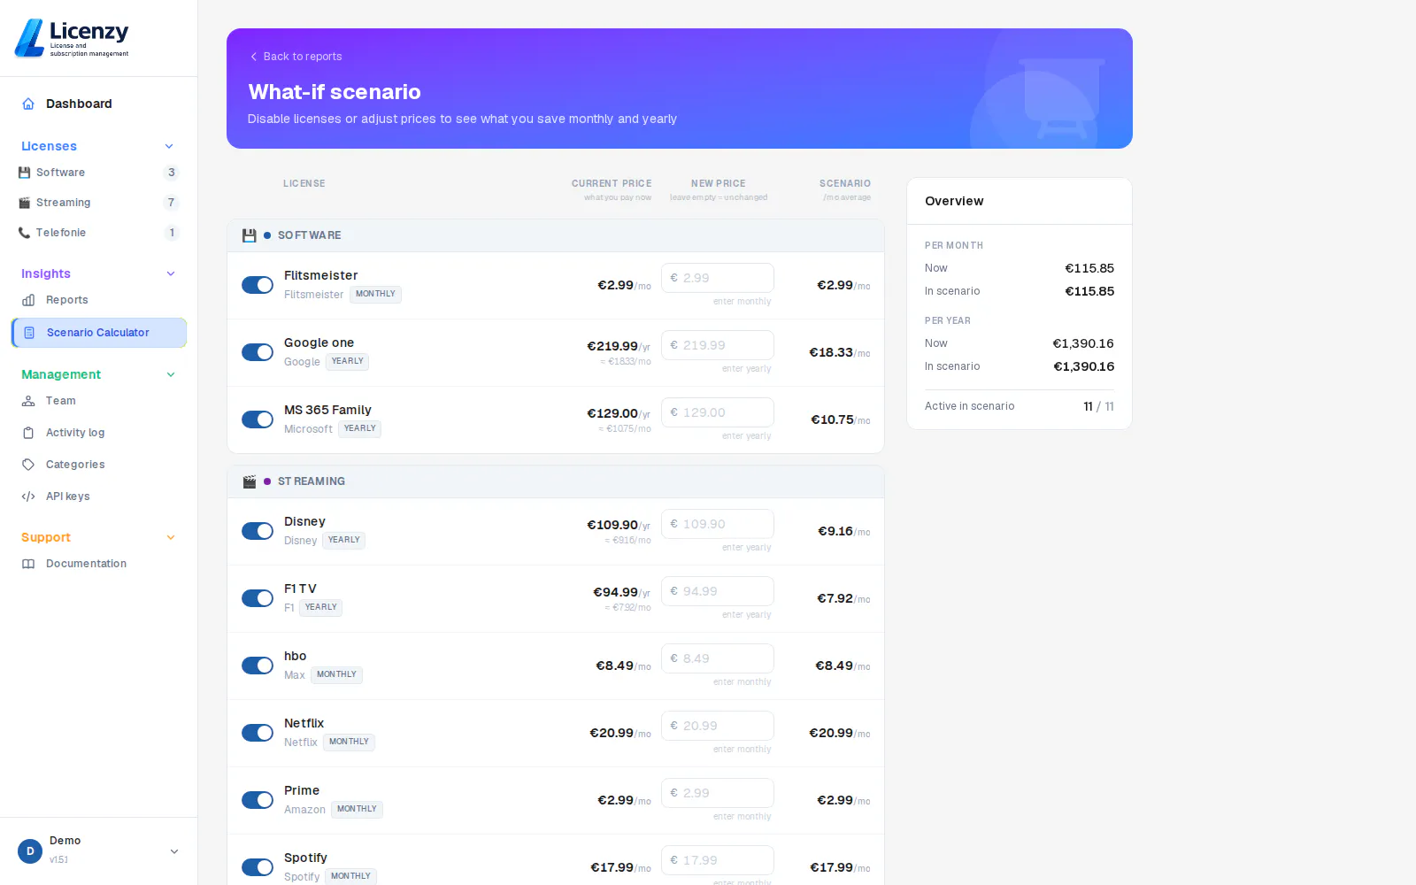
Task: Click the Team people icon
Action: point(28,401)
